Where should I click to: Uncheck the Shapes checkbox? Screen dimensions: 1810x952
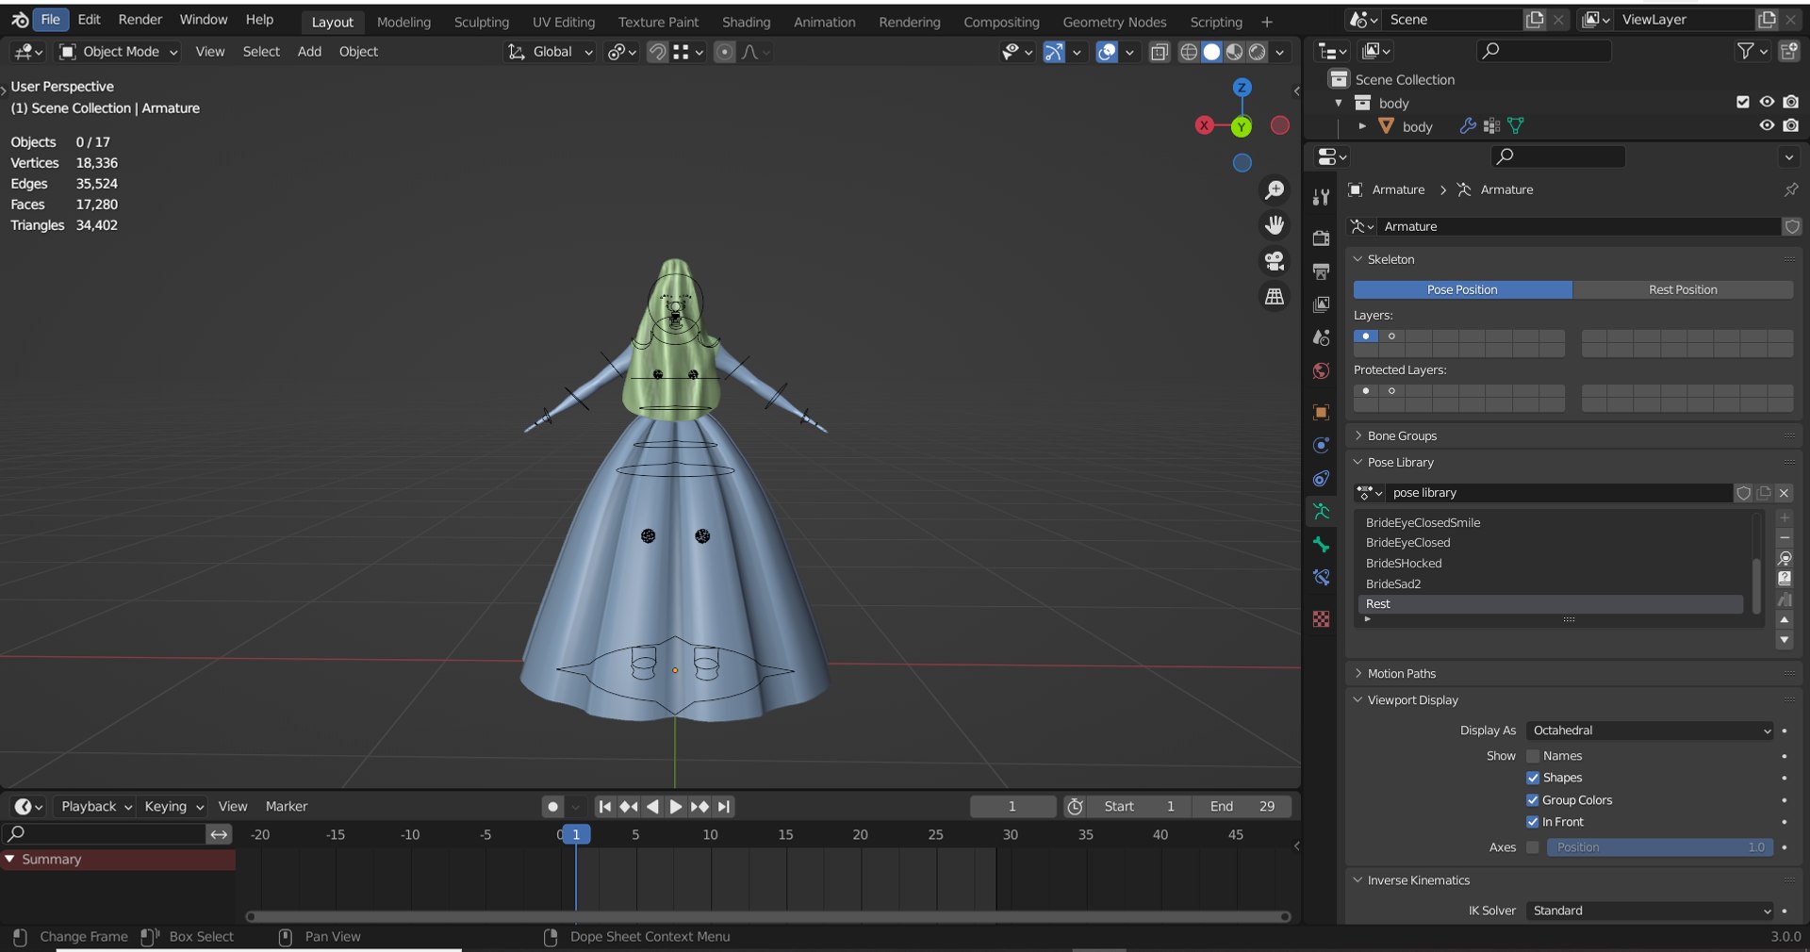point(1533,778)
